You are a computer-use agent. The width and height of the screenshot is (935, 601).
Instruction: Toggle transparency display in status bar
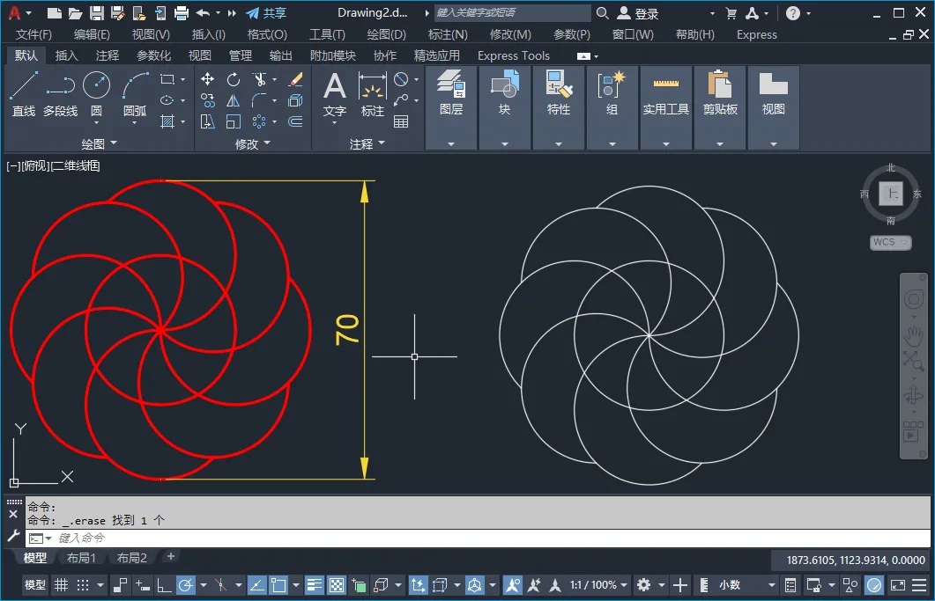click(337, 585)
